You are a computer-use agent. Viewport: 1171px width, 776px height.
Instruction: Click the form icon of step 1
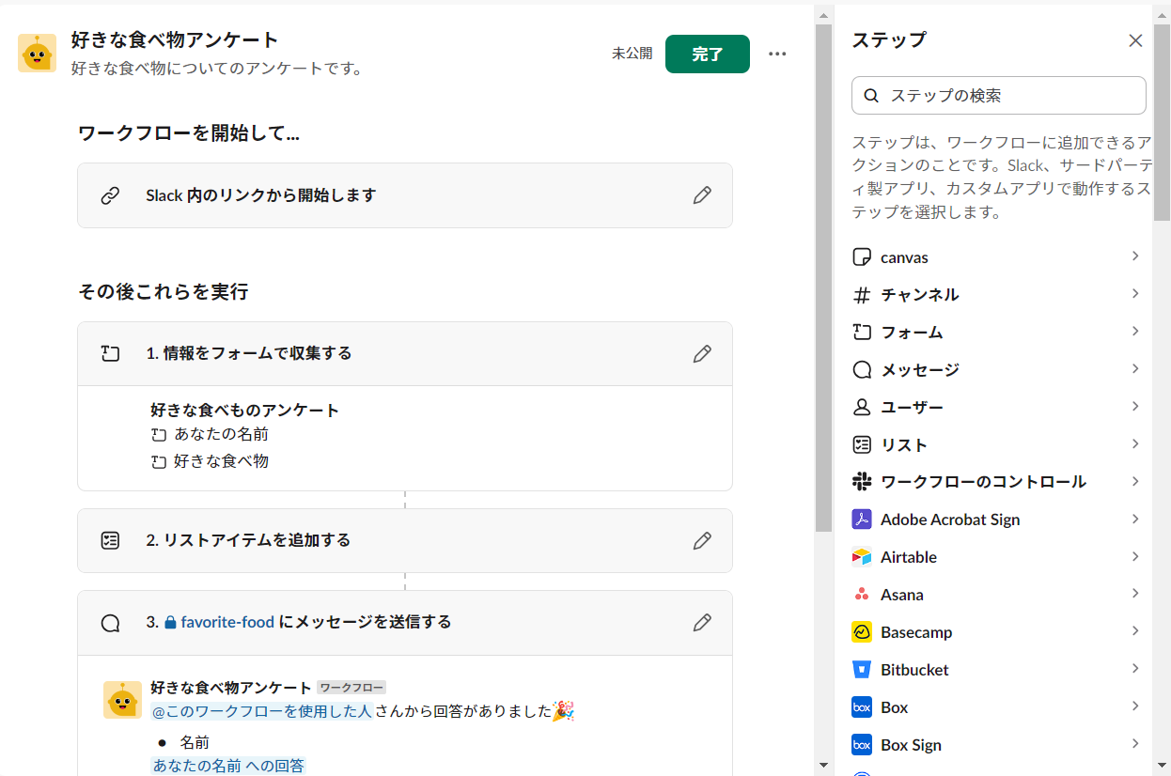click(110, 354)
